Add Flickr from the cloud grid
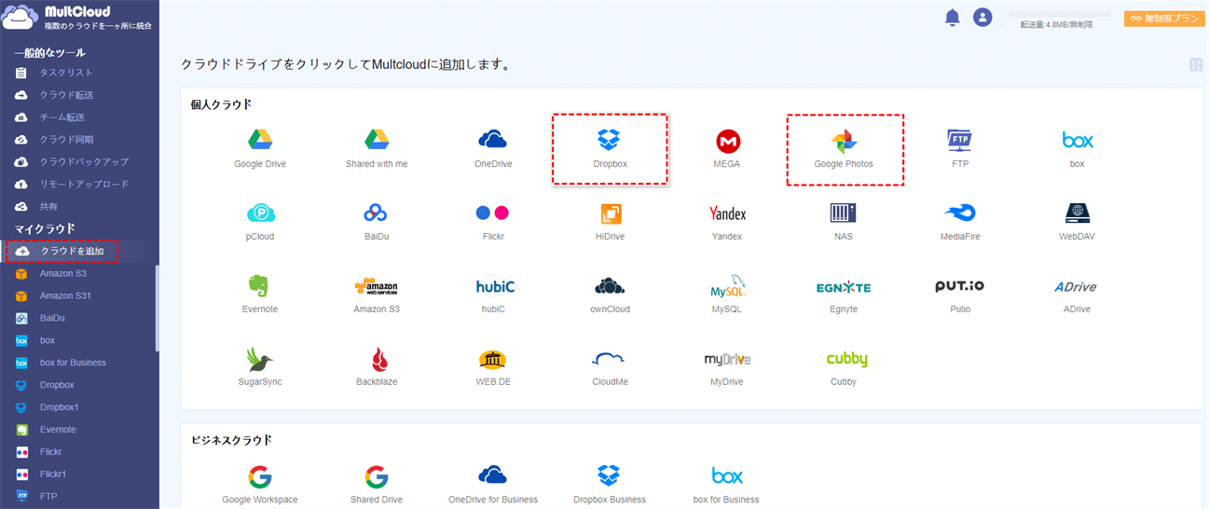Image resolution: width=1209 pixels, height=509 pixels. [x=493, y=222]
